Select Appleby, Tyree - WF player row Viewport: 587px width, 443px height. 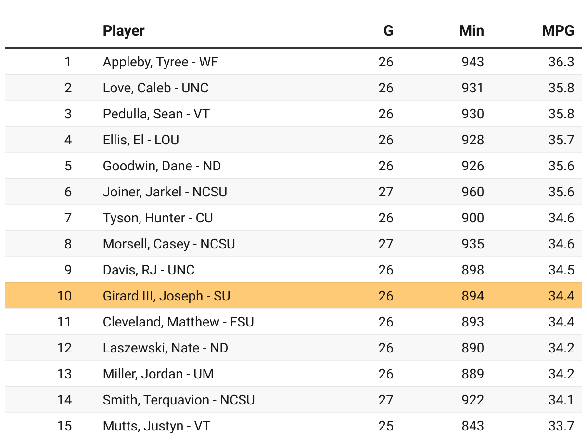(x=160, y=62)
